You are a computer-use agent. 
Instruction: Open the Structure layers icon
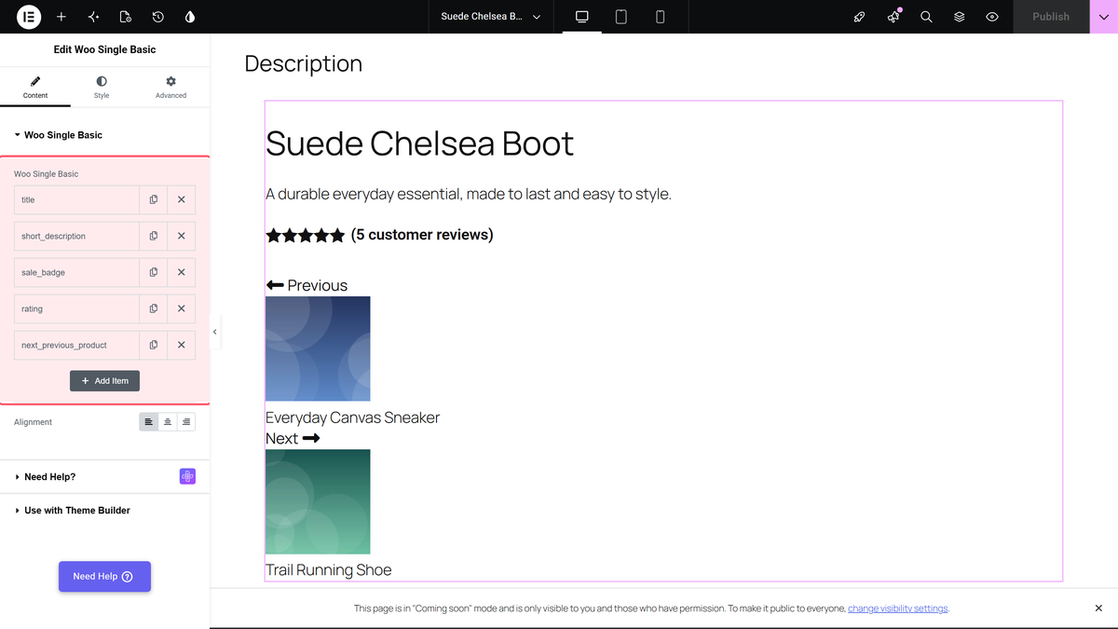tap(959, 17)
